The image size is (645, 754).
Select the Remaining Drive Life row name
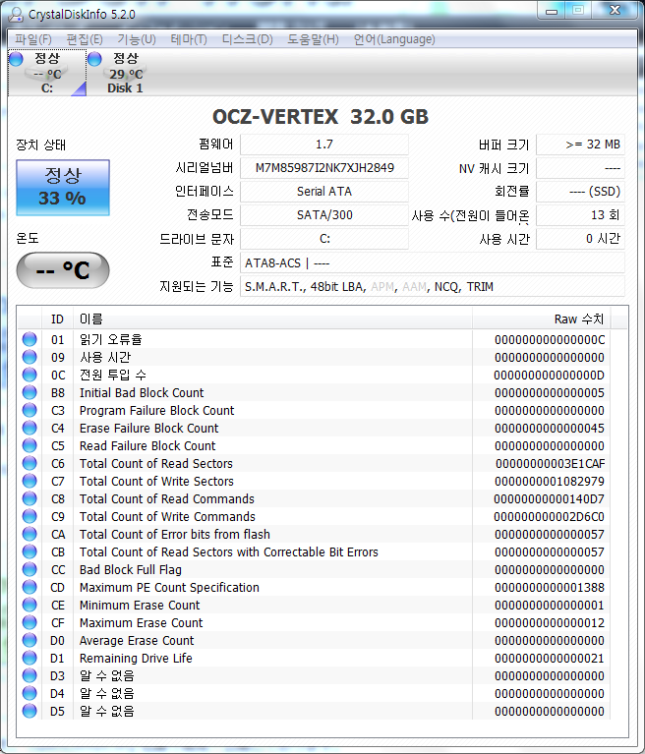click(136, 659)
